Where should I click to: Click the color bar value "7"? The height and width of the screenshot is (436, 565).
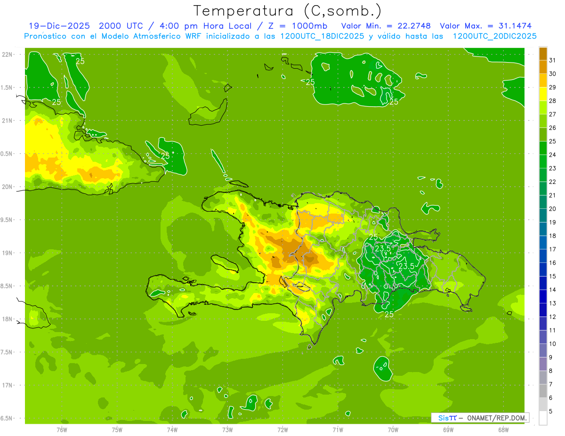pyautogui.click(x=551, y=385)
